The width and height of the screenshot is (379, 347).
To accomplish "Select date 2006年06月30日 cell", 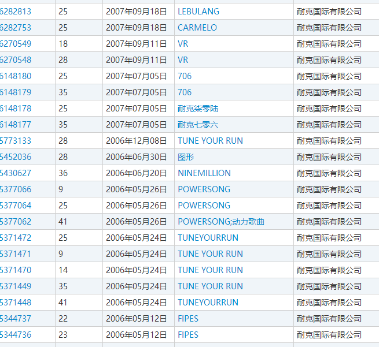I will pos(137,157).
